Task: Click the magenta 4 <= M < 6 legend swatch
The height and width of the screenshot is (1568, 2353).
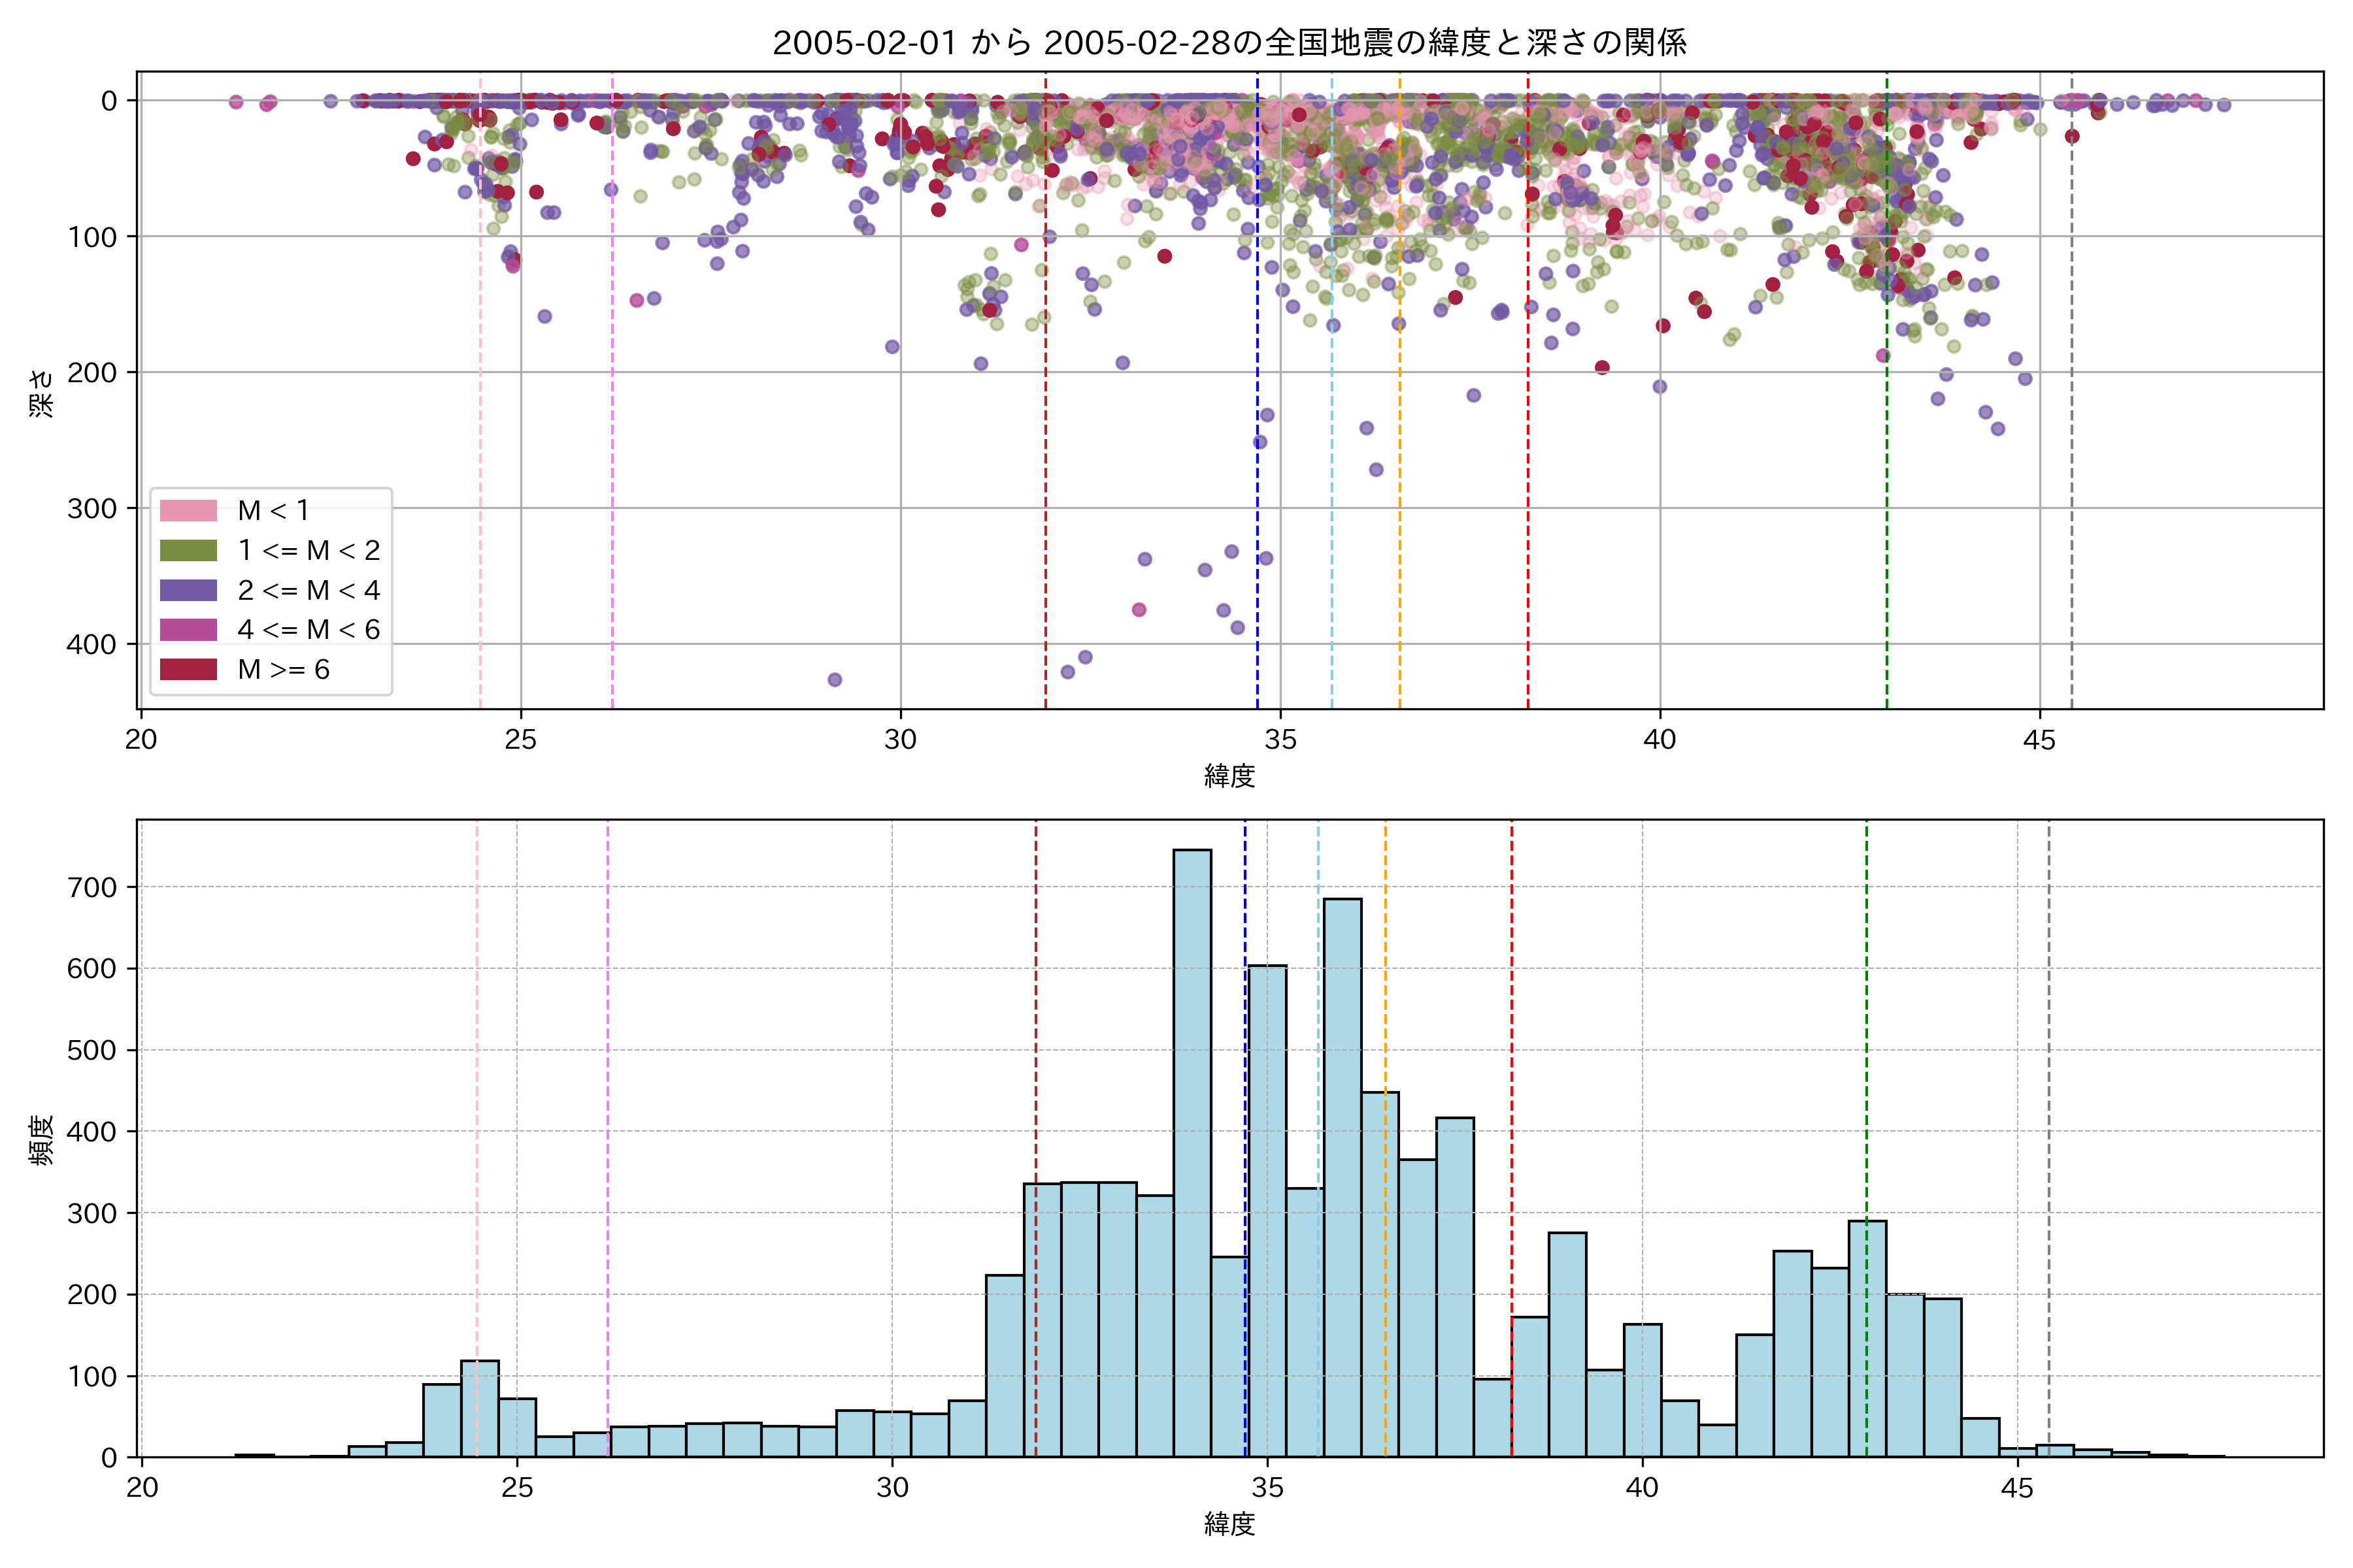Action: click(x=188, y=629)
